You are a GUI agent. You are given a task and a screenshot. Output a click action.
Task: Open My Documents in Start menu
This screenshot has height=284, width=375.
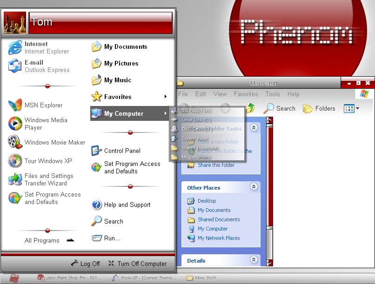tap(120, 46)
